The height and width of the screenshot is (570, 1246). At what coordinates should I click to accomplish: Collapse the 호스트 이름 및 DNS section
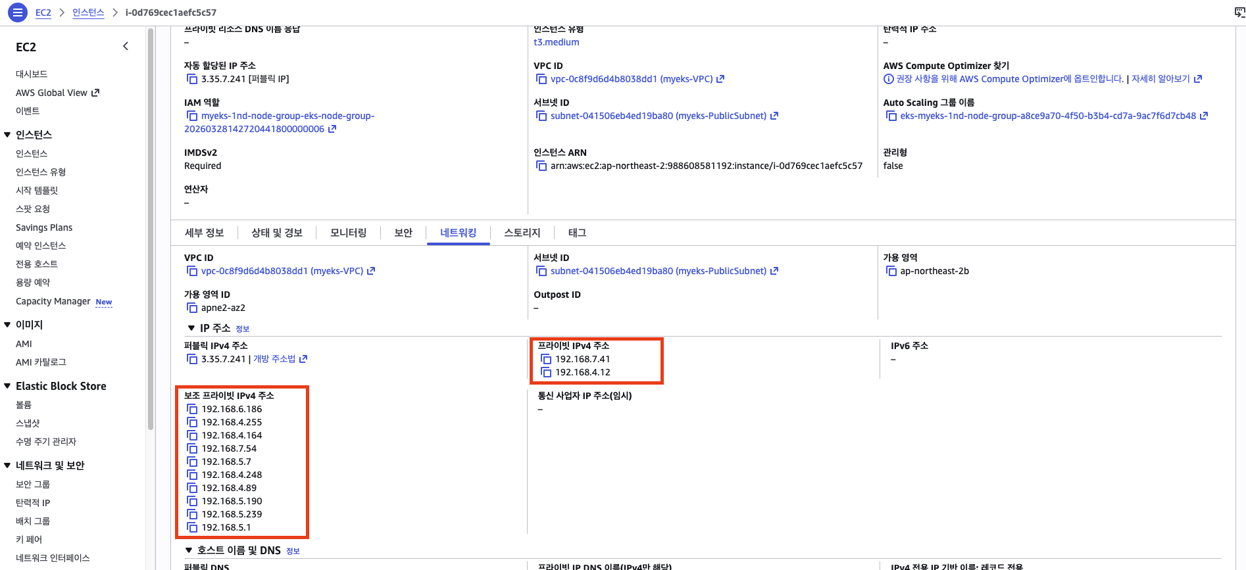(x=189, y=550)
